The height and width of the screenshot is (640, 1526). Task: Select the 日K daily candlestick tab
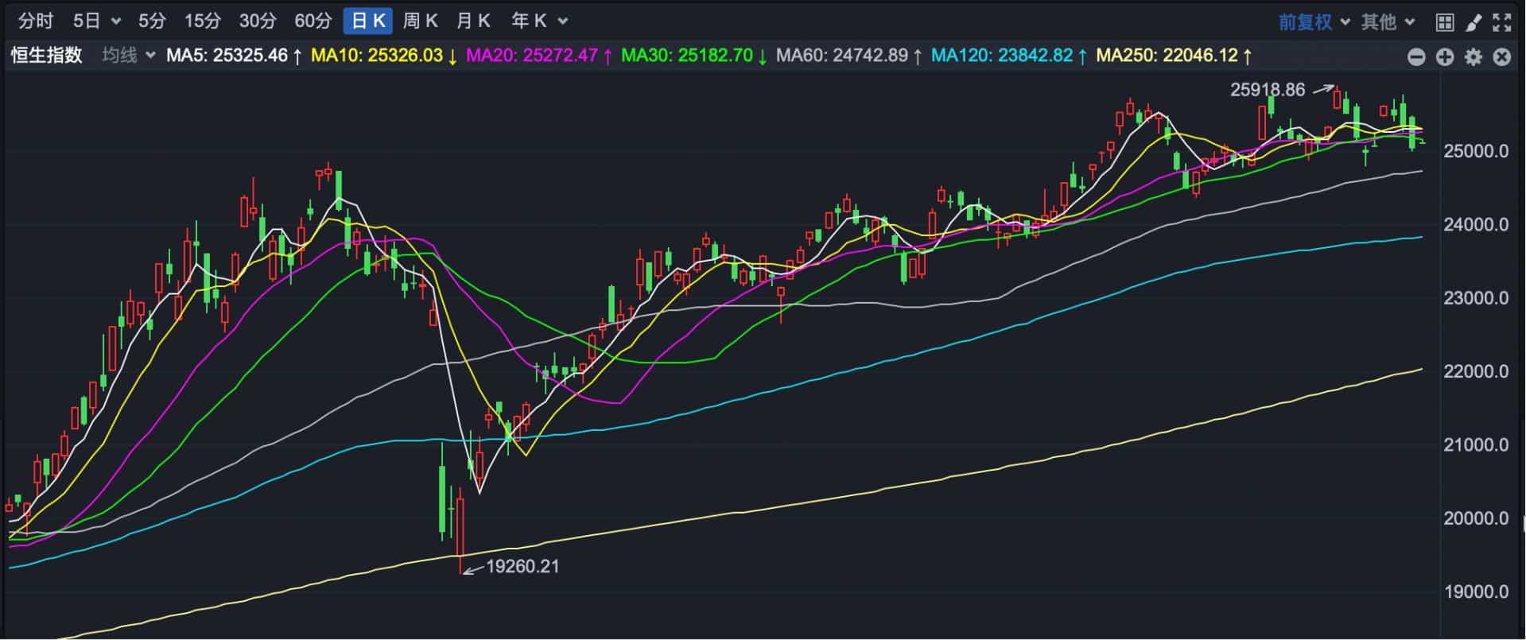368,21
